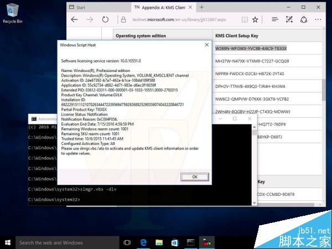Open the Edge Hub panel
The image size is (332, 249).
coord(275,19)
